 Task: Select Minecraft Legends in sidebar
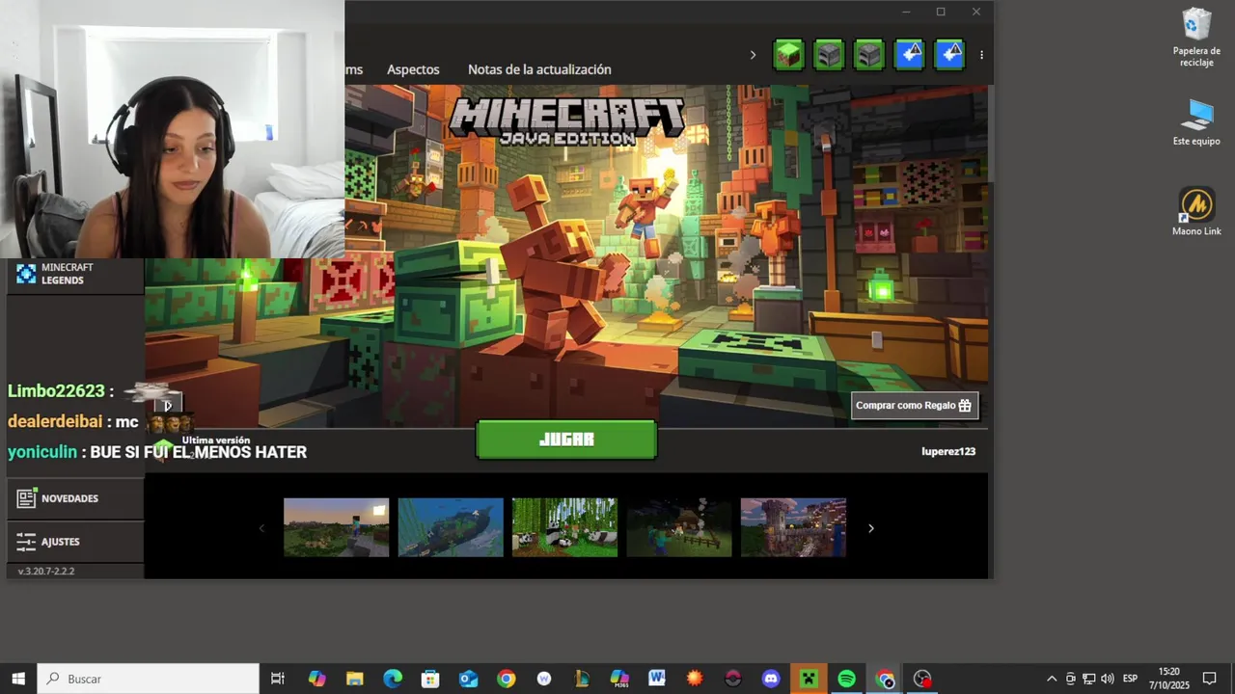click(75, 274)
